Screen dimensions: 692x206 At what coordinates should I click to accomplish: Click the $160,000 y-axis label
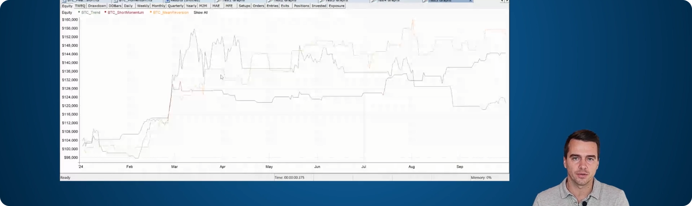click(x=70, y=20)
